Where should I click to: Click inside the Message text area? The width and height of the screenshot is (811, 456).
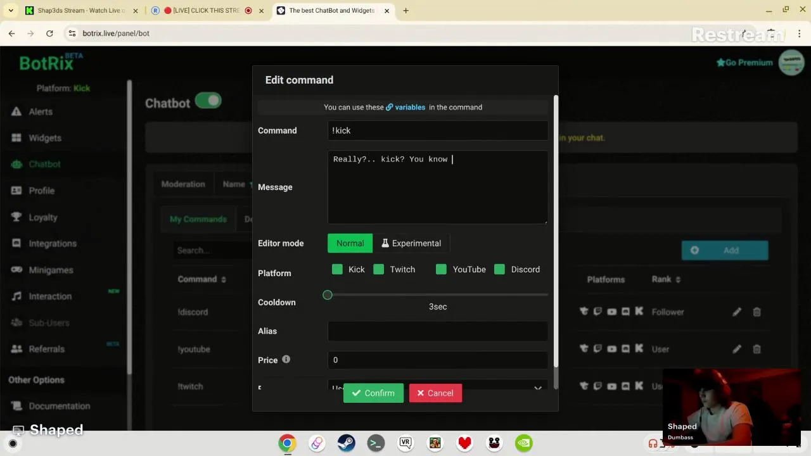438,187
